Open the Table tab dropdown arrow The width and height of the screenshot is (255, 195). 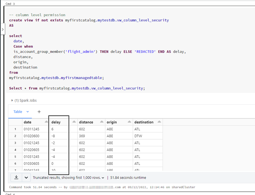28,111
